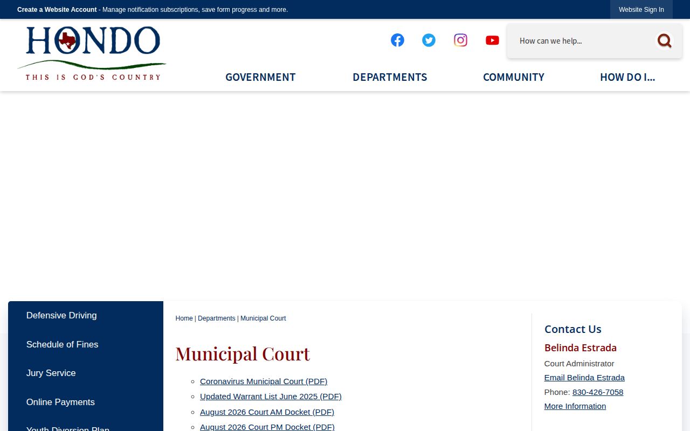The height and width of the screenshot is (431, 690).
Task: Open the Government menu
Action: click(x=260, y=77)
